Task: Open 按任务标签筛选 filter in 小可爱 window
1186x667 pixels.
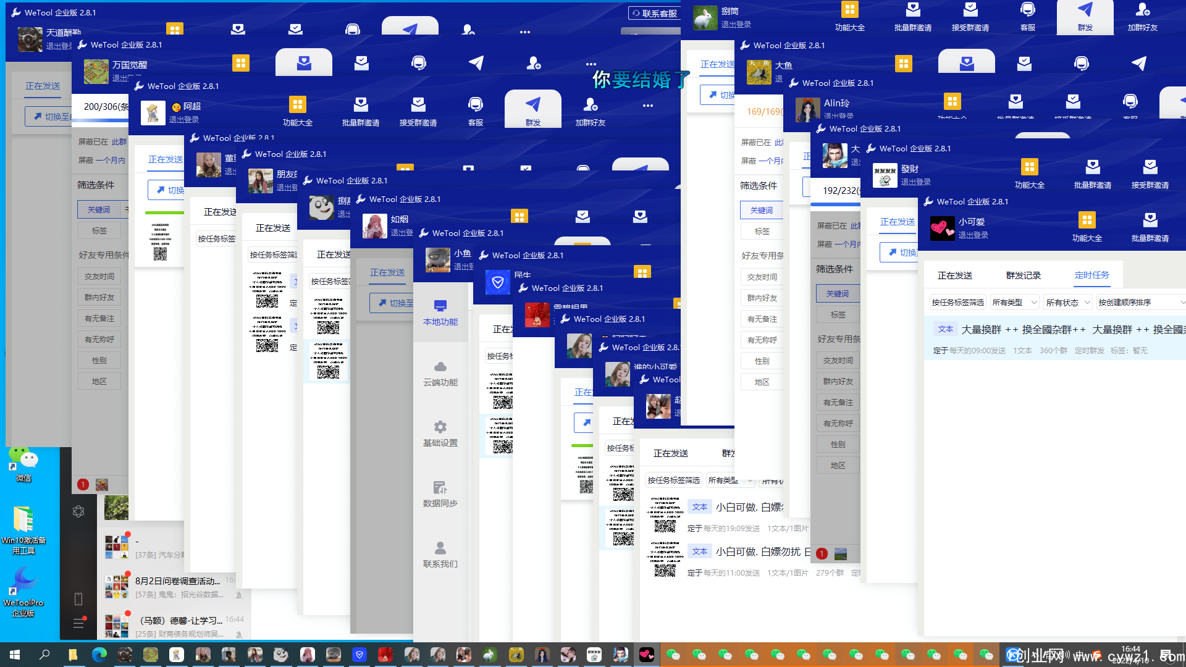Action: click(x=957, y=303)
